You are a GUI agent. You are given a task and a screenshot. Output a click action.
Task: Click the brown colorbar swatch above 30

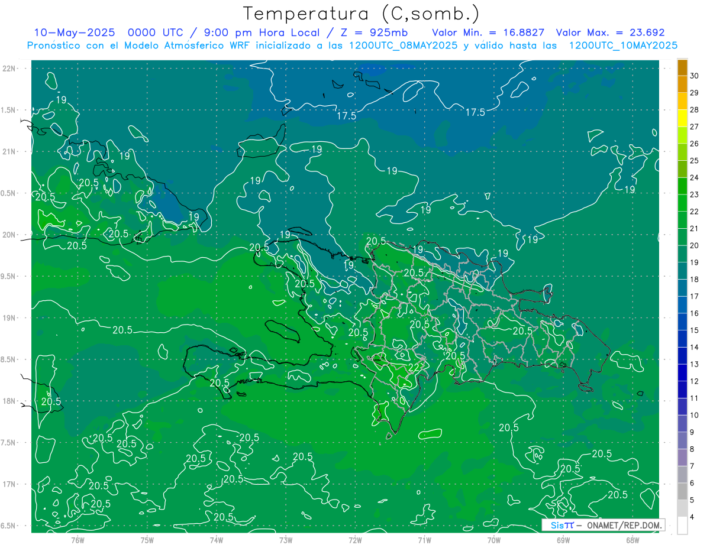pos(682,68)
